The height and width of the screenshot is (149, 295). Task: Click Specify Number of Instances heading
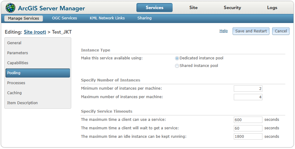(x=111, y=80)
